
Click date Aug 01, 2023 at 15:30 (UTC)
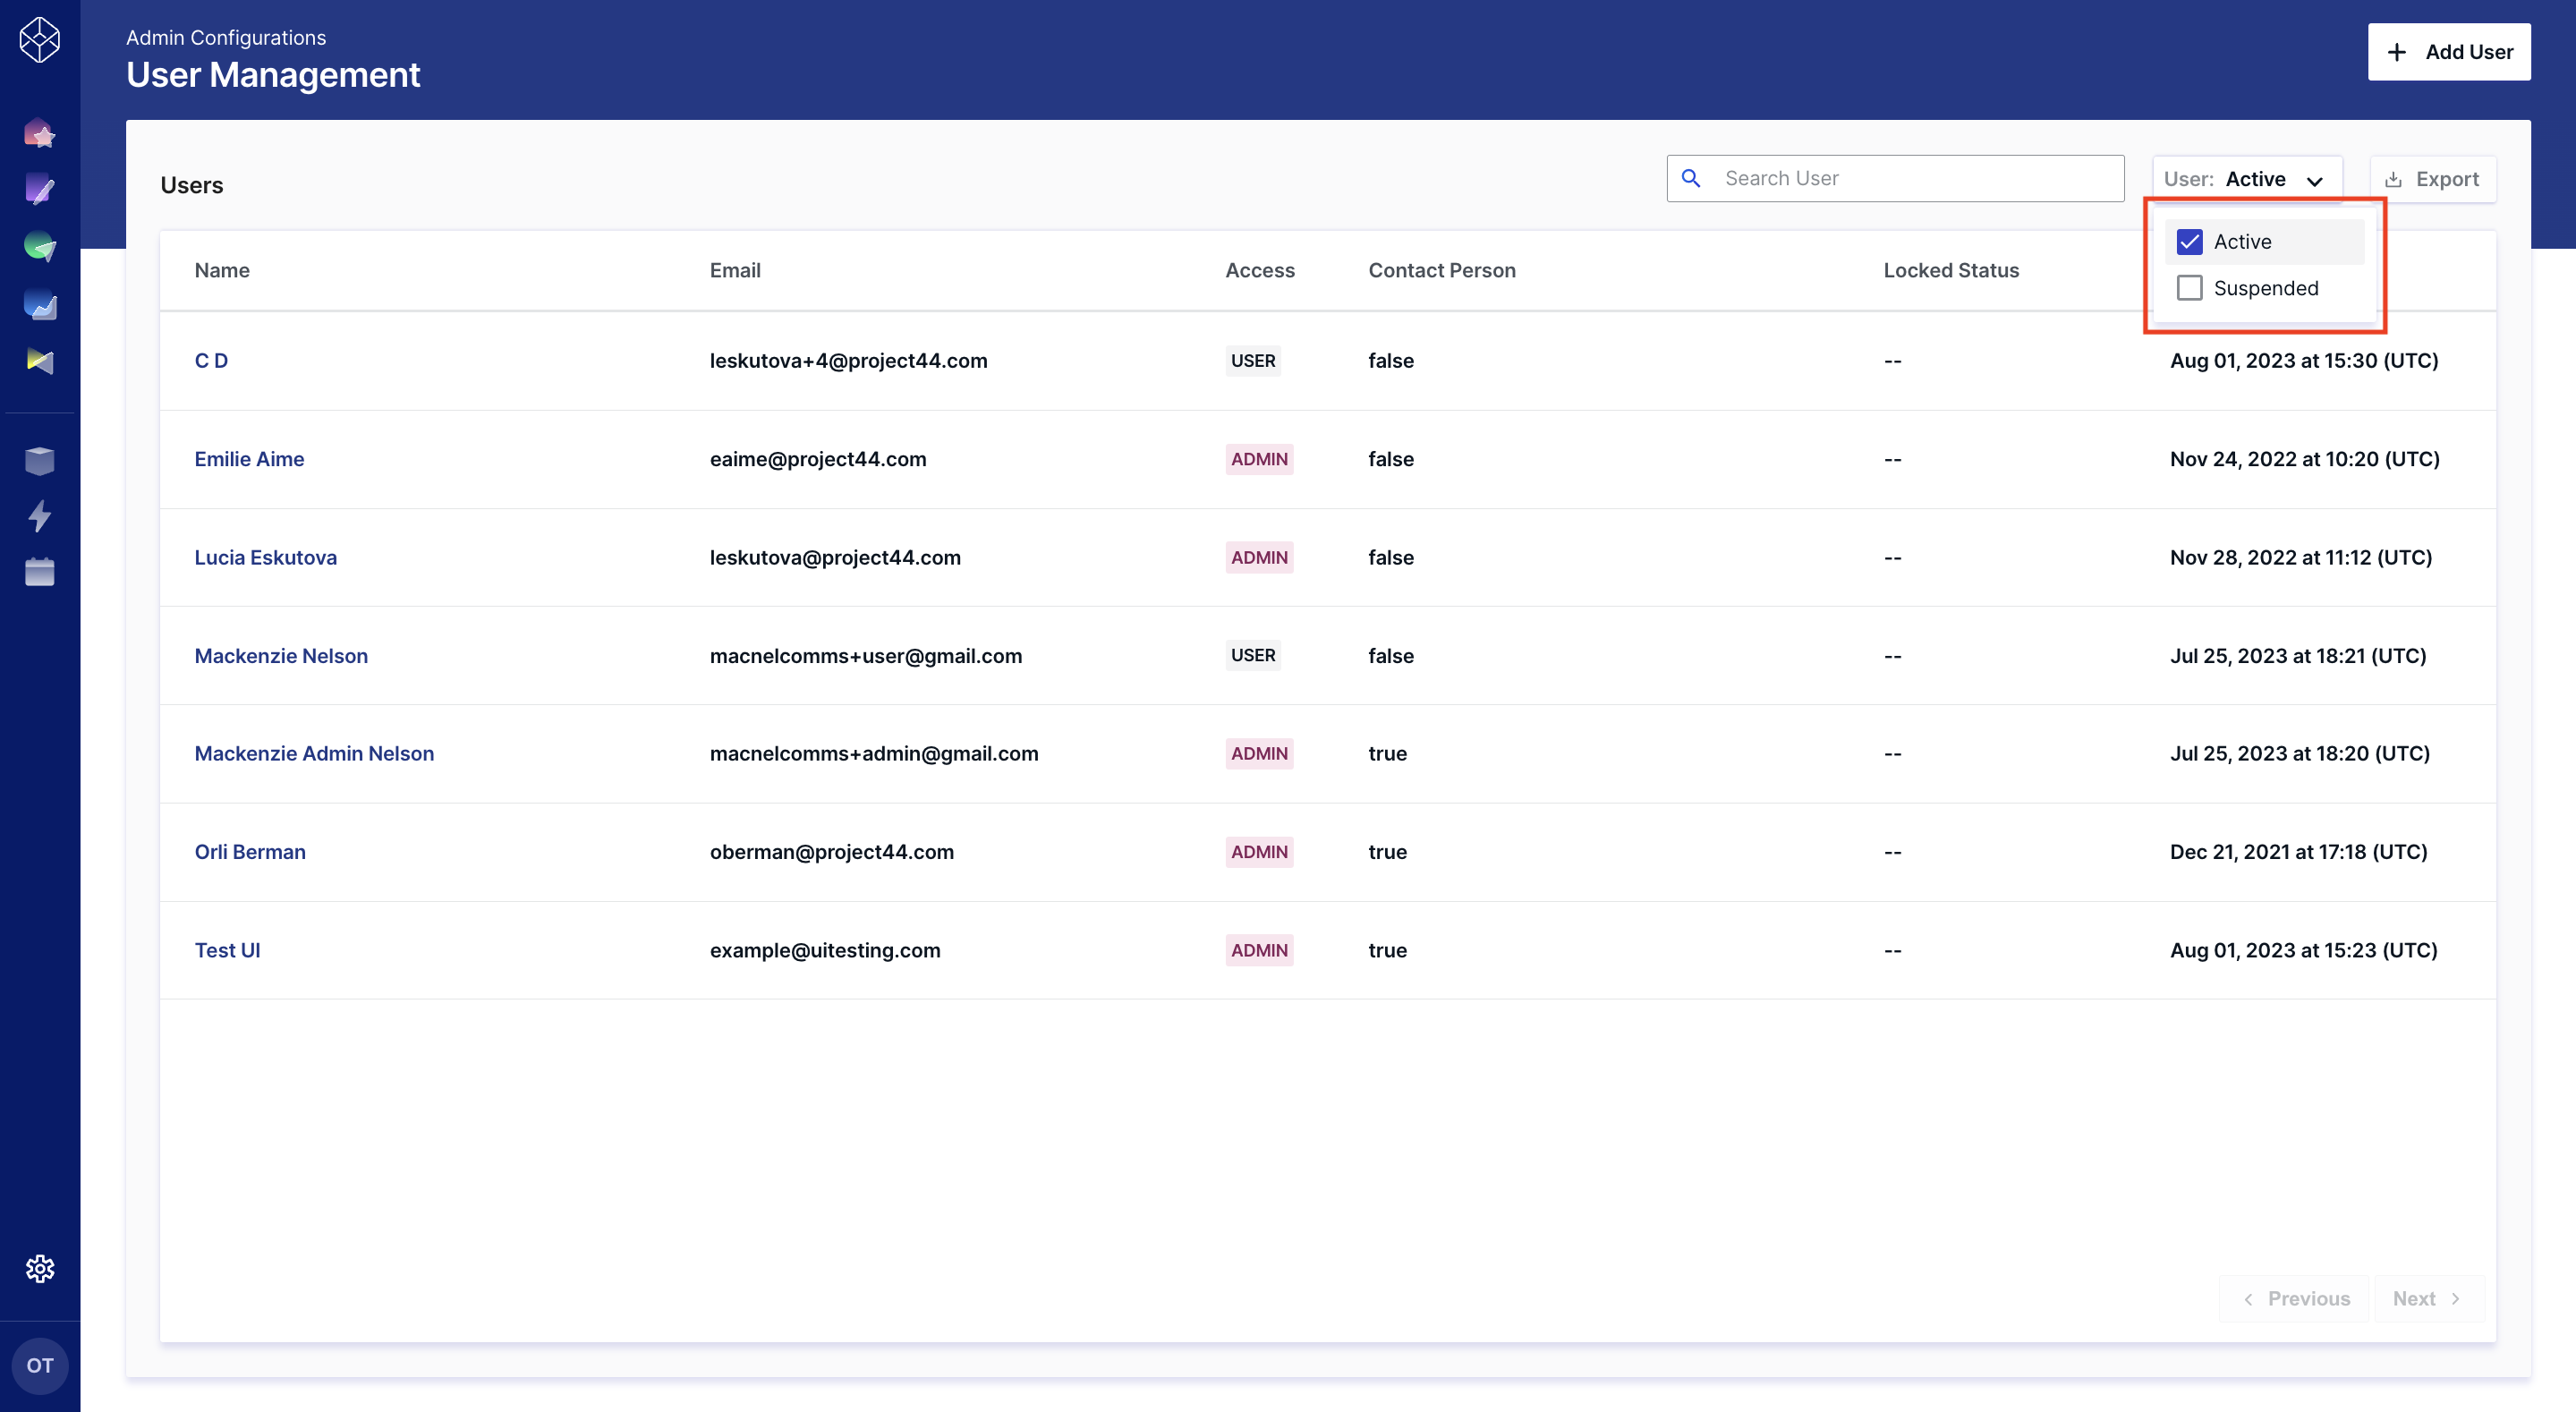click(x=2304, y=360)
